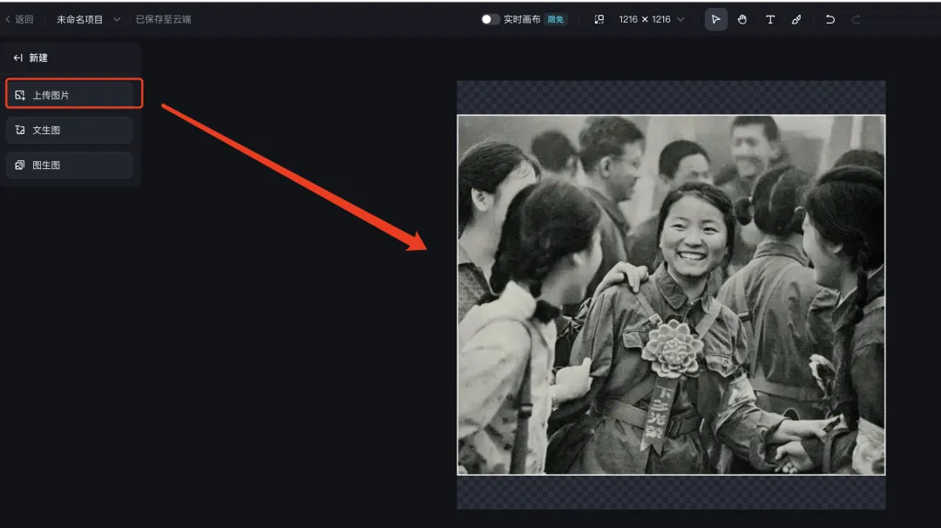Screen dimensions: 941x528
Task: Activate the hand pan tool
Action: point(742,19)
